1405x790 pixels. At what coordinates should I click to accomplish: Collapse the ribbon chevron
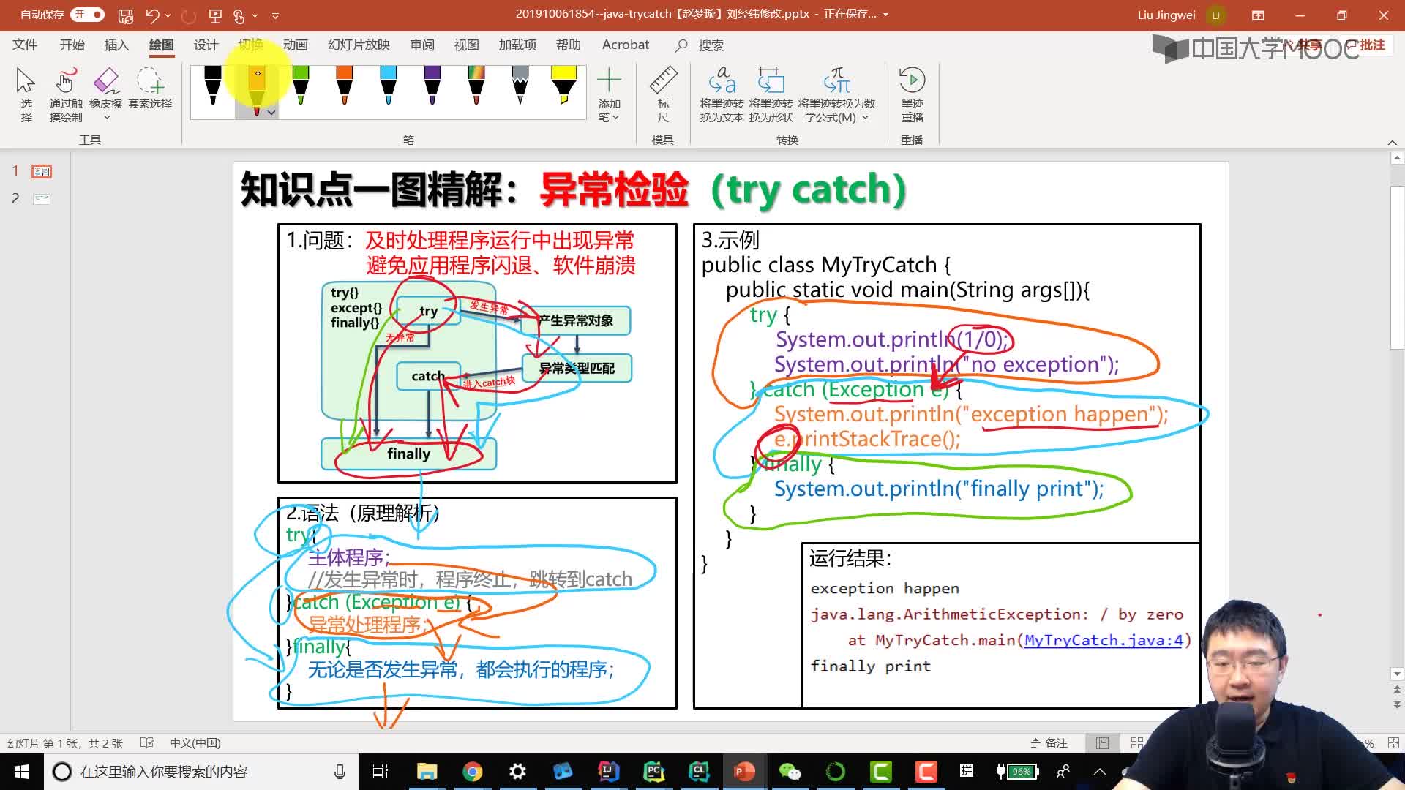pos(1392,142)
